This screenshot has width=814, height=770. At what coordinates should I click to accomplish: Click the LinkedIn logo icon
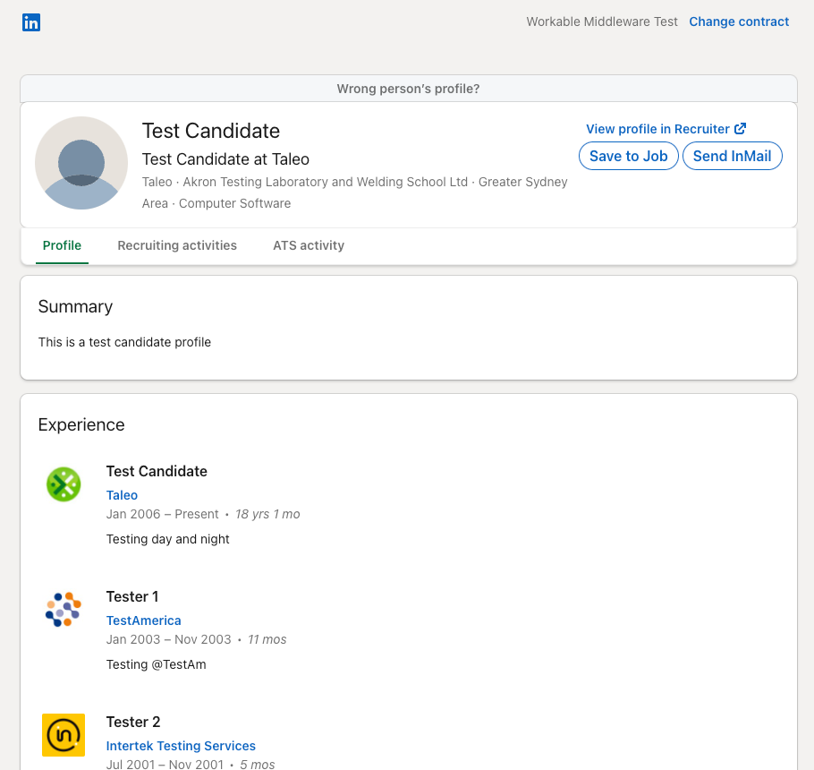tap(31, 22)
